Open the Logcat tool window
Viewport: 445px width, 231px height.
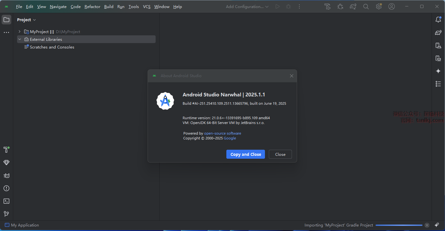point(6,175)
